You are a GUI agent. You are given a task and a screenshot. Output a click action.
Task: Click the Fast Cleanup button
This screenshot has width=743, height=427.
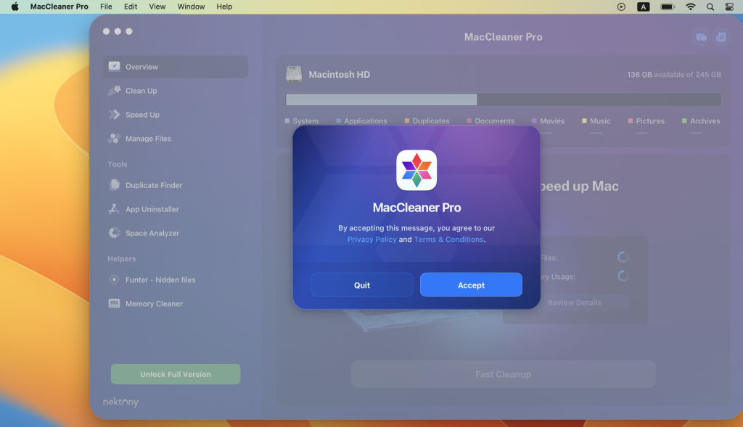coord(504,374)
